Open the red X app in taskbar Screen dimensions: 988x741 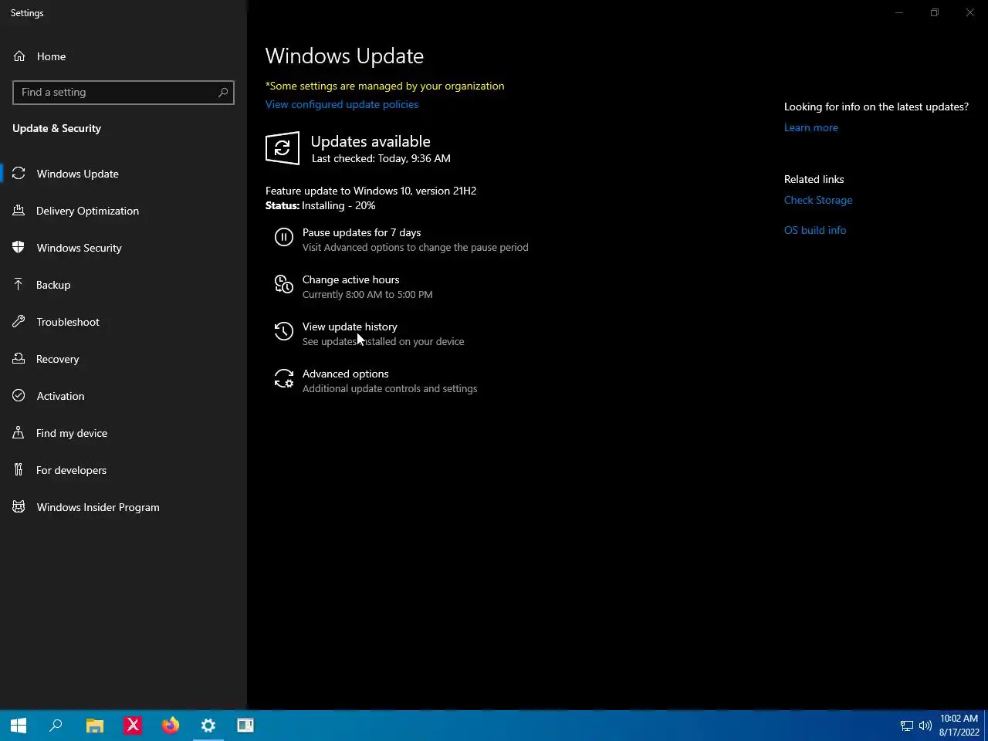coord(133,726)
